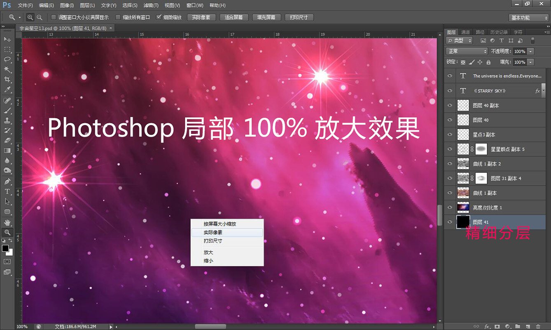This screenshot has width=551, height=330.
Task: Select the Zoom tool in toolbox
Action: 7,233
